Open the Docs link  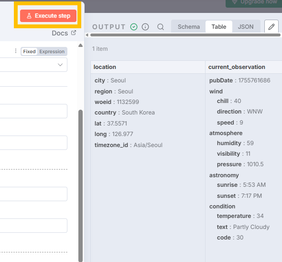click(60, 33)
